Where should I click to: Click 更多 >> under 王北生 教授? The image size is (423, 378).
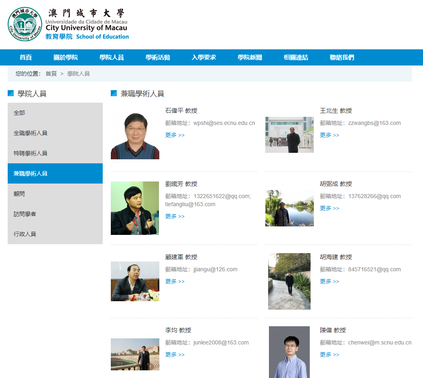(330, 135)
